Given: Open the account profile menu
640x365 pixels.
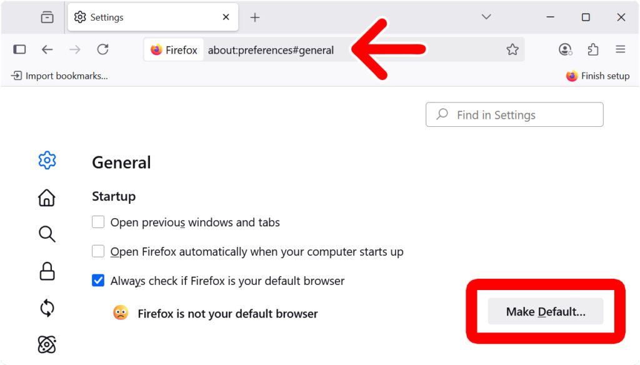Looking at the screenshot, I should [x=565, y=49].
